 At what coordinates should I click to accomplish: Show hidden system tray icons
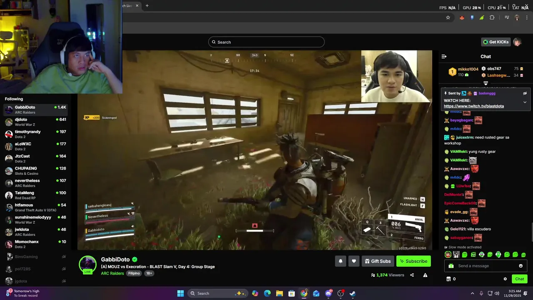(x=472, y=293)
